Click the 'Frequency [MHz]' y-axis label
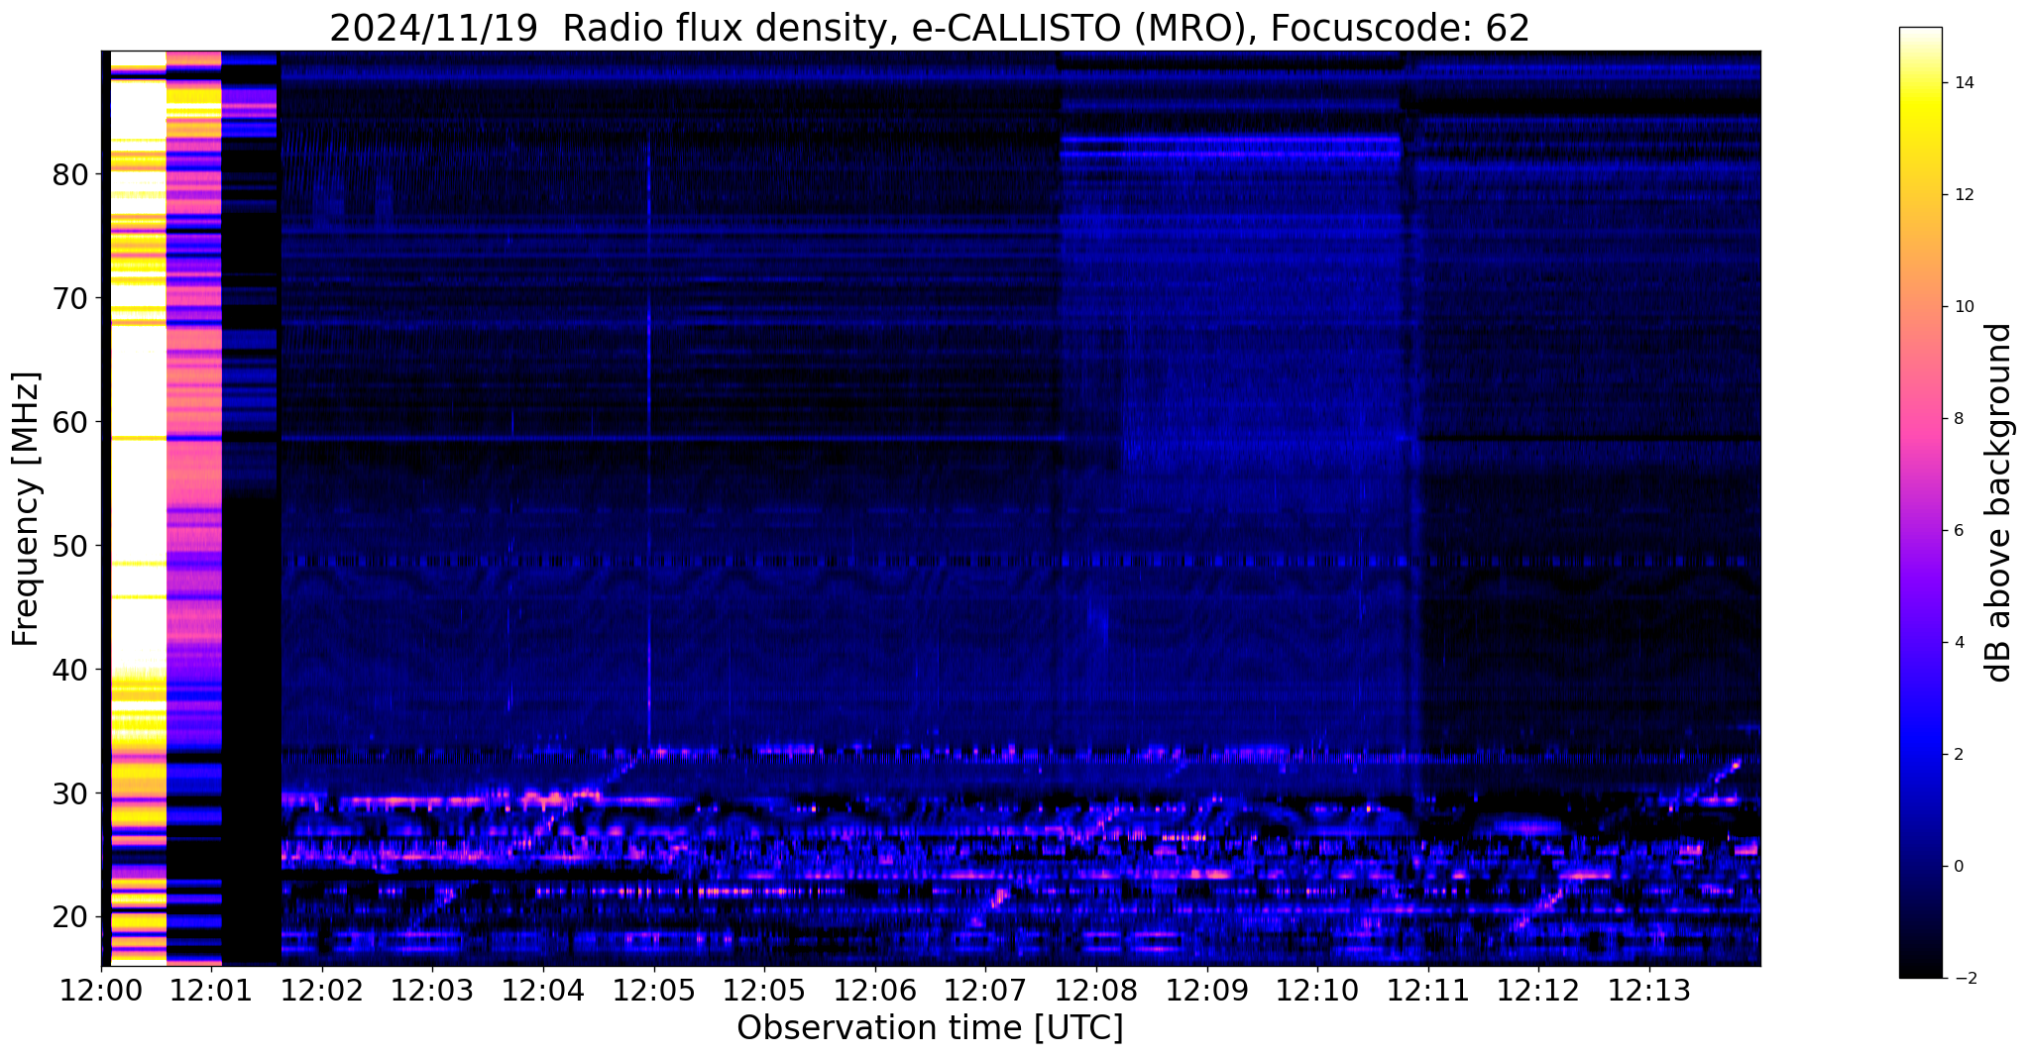 (x=27, y=508)
